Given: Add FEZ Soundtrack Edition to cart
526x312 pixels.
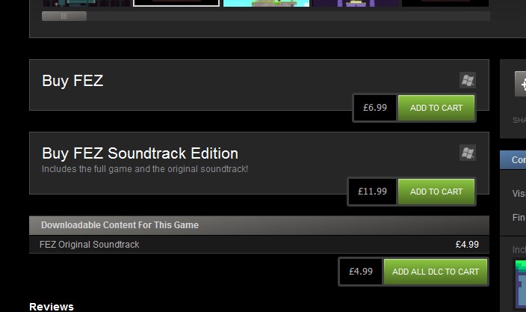Looking at the screenshot, I should point(436,192).
